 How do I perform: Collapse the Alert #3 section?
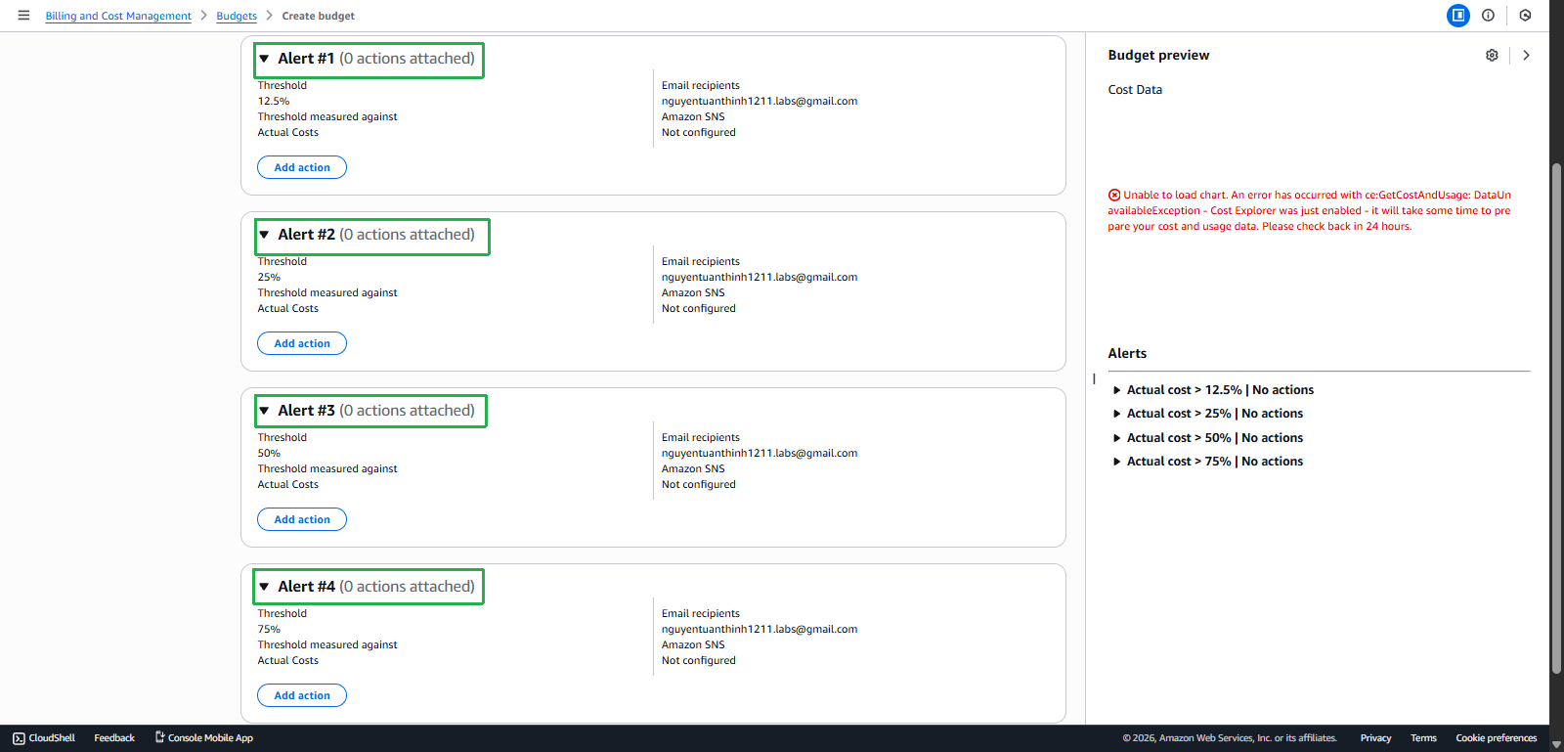point(264,411)
